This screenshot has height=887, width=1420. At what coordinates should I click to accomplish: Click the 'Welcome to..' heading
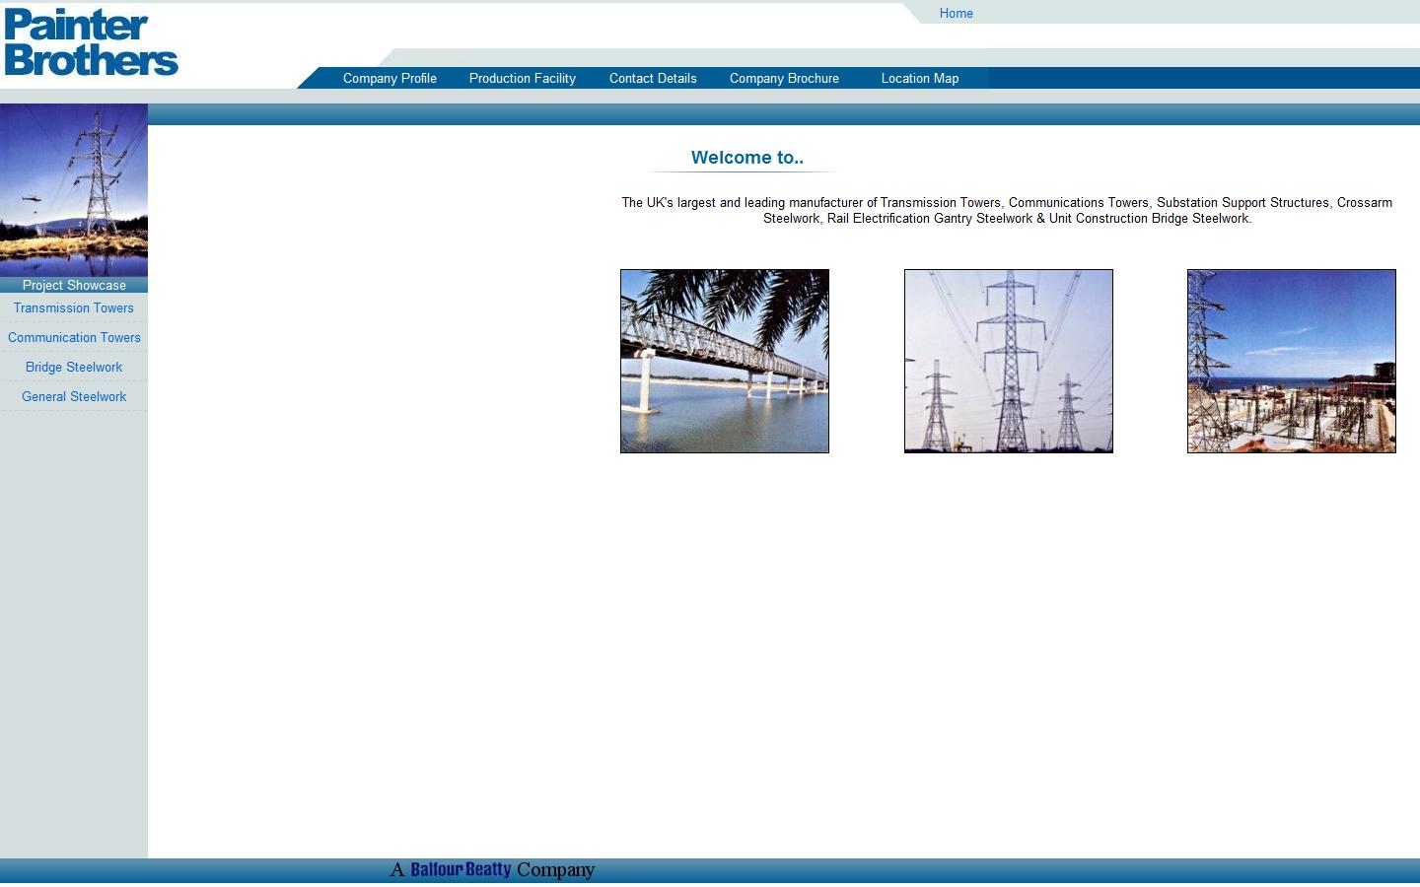746,158
